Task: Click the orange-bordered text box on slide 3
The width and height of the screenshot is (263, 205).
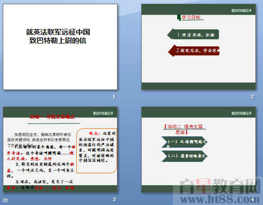Action: click(x=97, y=151)
